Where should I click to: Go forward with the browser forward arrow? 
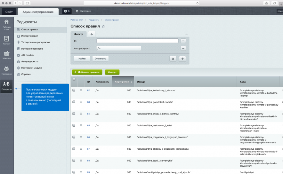point(20,3)
